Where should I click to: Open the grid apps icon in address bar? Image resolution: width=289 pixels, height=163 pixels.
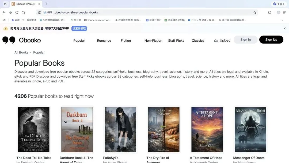[39, 12]
